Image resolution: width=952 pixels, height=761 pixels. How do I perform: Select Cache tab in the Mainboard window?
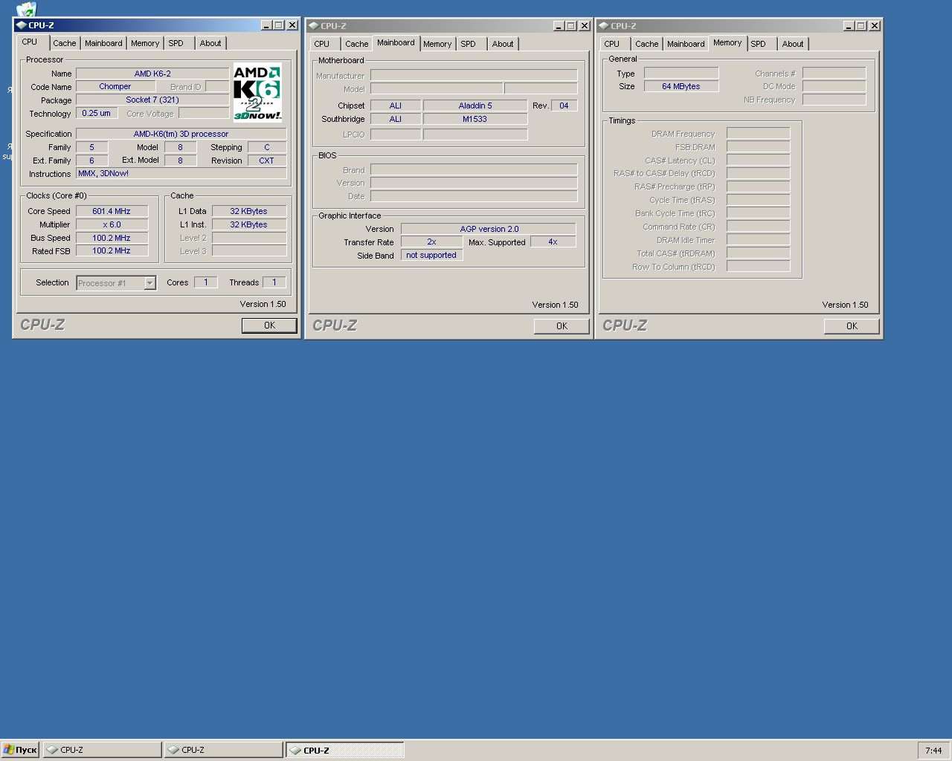[357, 44]
